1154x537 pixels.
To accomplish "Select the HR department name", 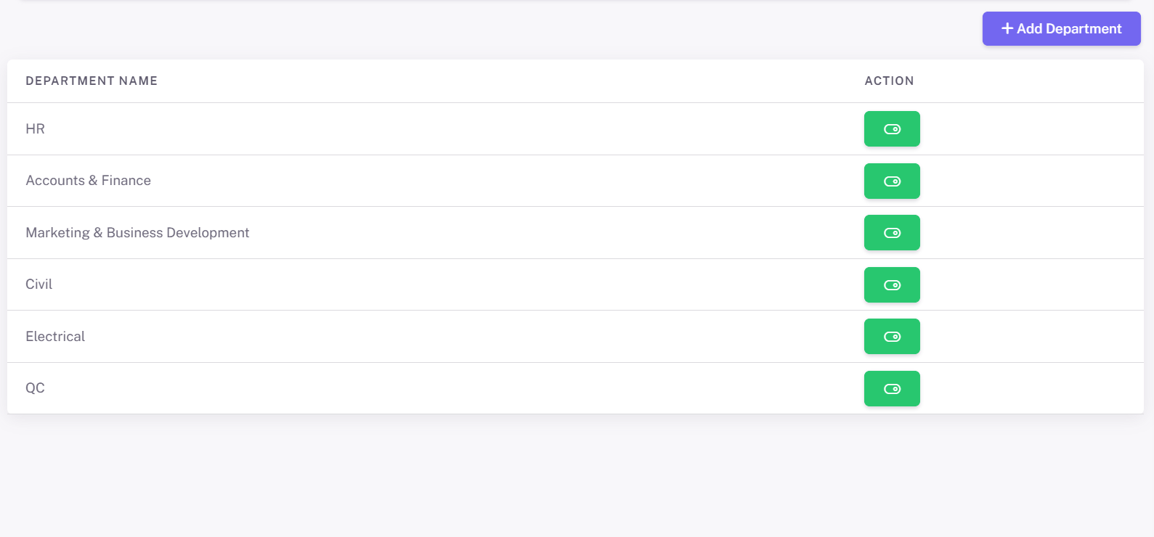I will coord(36,129).
